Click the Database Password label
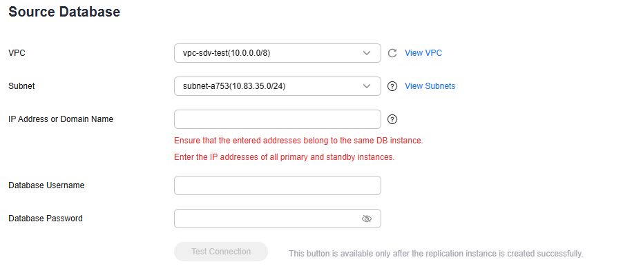The height and width of the screenshot is (273, 623). (46, 219)
